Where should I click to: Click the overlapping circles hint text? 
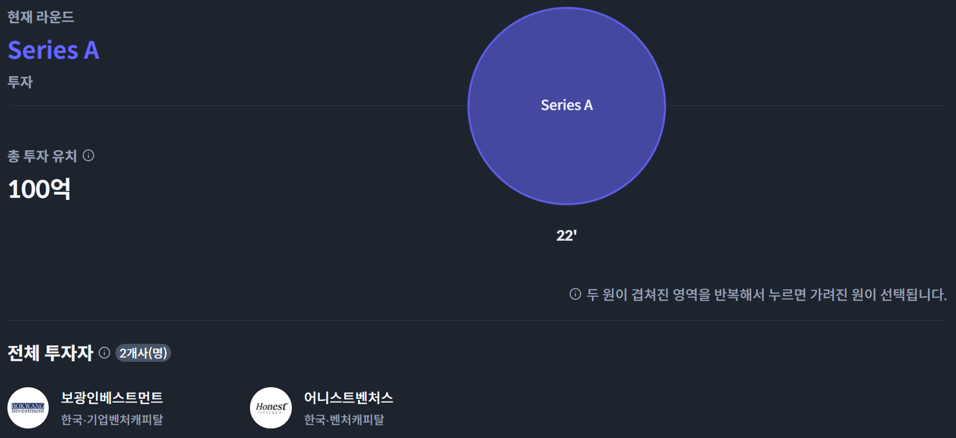tap(766, 295)
